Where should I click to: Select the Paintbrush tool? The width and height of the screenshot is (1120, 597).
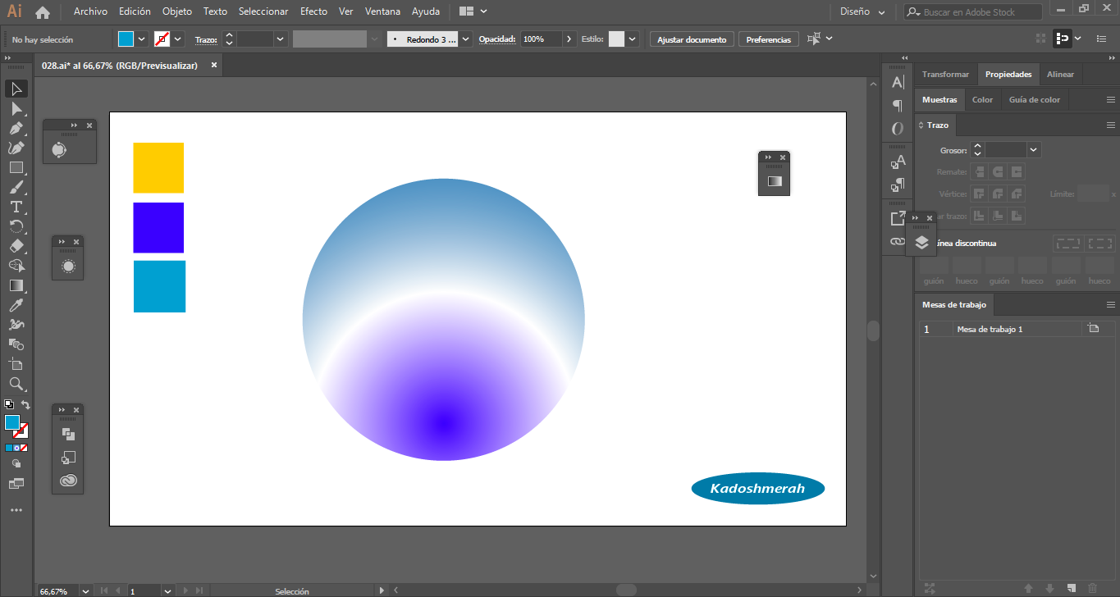[x=16, y=187]
